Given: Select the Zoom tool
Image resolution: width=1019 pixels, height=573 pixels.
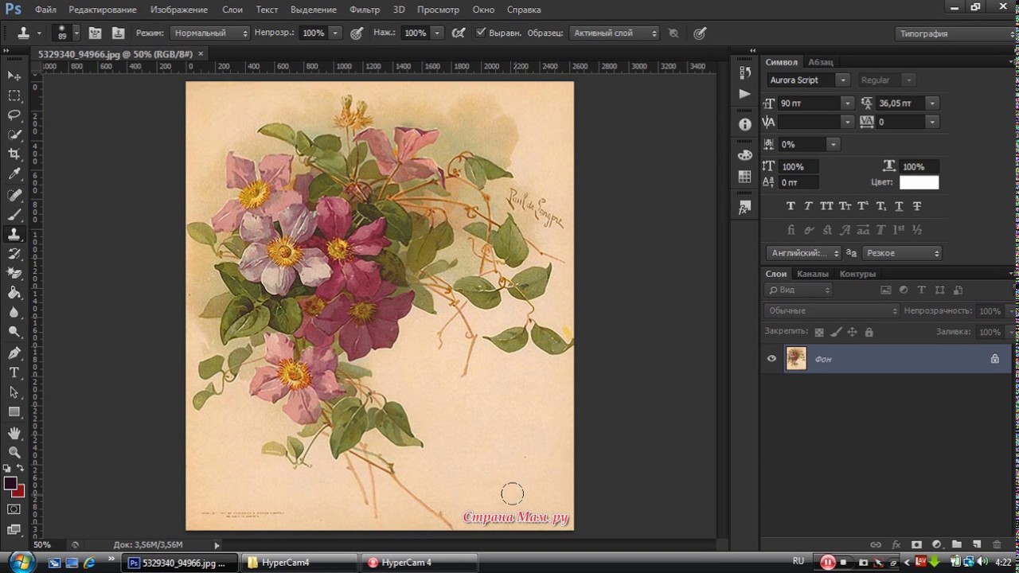Looking at the screenshot, I should pos(14,452).
